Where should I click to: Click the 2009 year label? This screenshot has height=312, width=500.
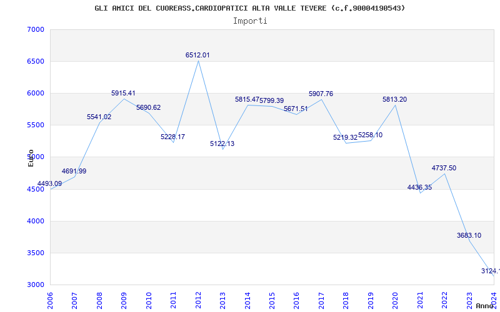tap(124, 300)
